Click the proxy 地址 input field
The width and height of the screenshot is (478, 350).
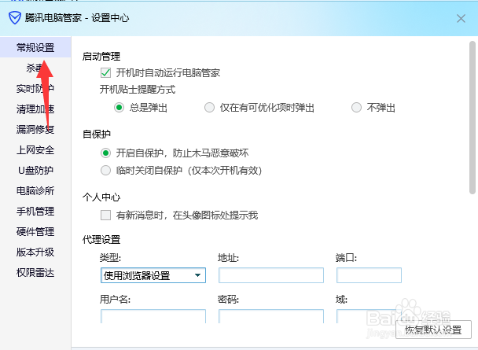(x=271, y=275)
